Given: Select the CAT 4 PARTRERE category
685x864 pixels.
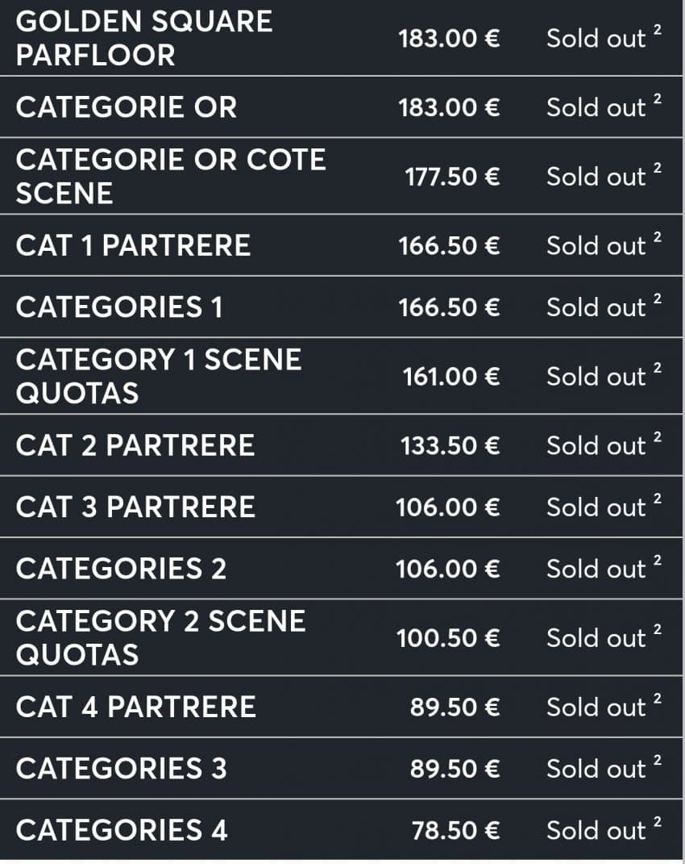Looking at the screenshot, I should pos(135,707).
